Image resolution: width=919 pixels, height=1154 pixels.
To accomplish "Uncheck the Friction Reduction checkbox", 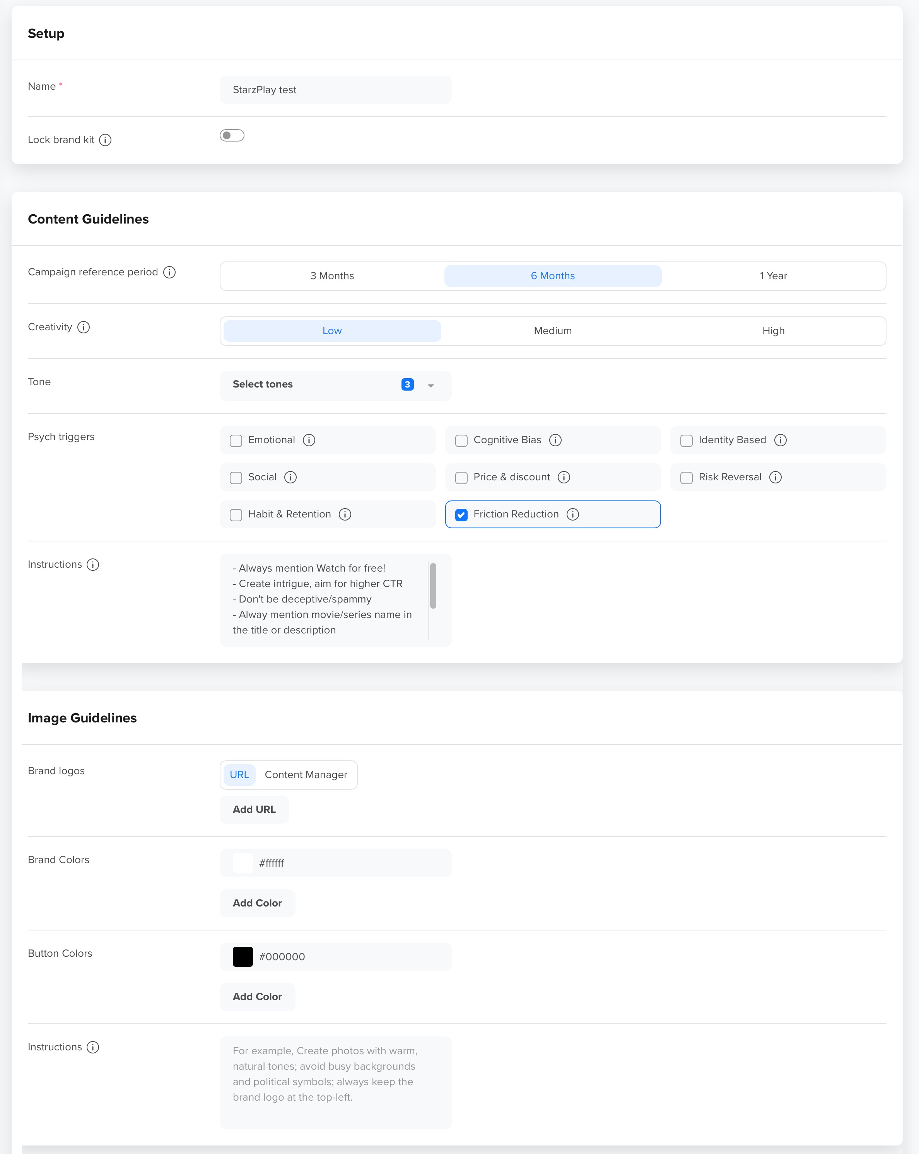I will pos(461,515).
